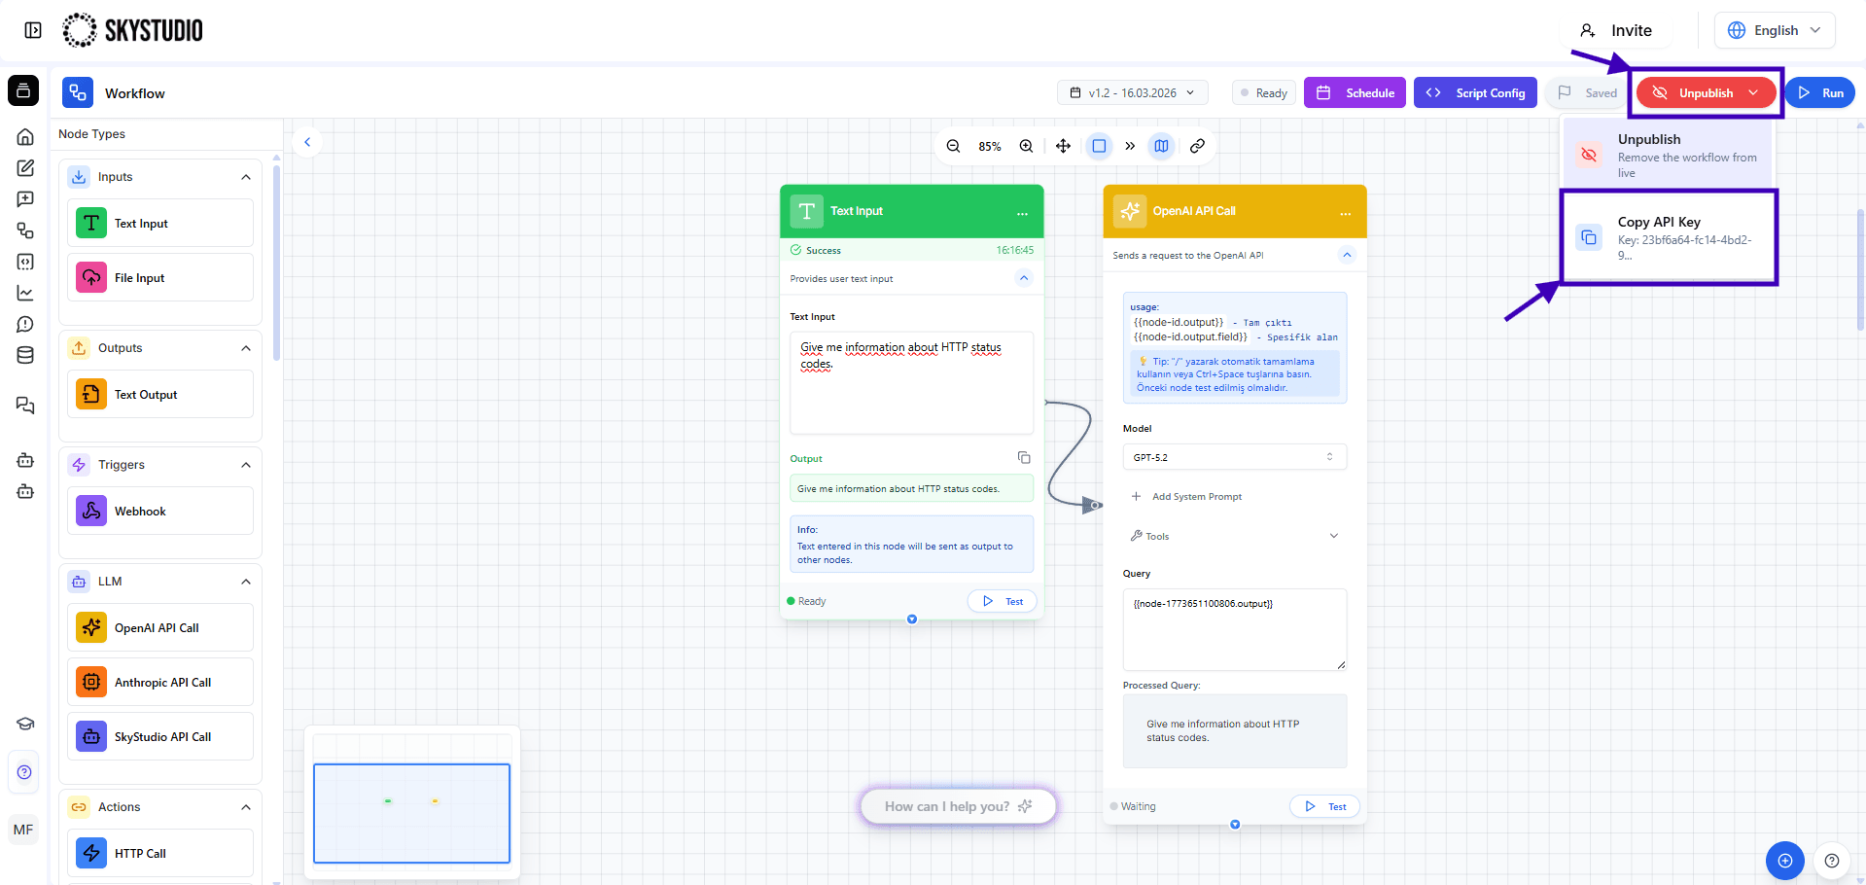The height and width of the screenshot is (885, 1866).
Task: Click the Invite button
Action: click(x=1616, y=30)
